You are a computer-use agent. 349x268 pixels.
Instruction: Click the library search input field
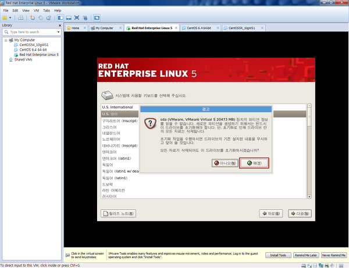(x=32, y=32)
